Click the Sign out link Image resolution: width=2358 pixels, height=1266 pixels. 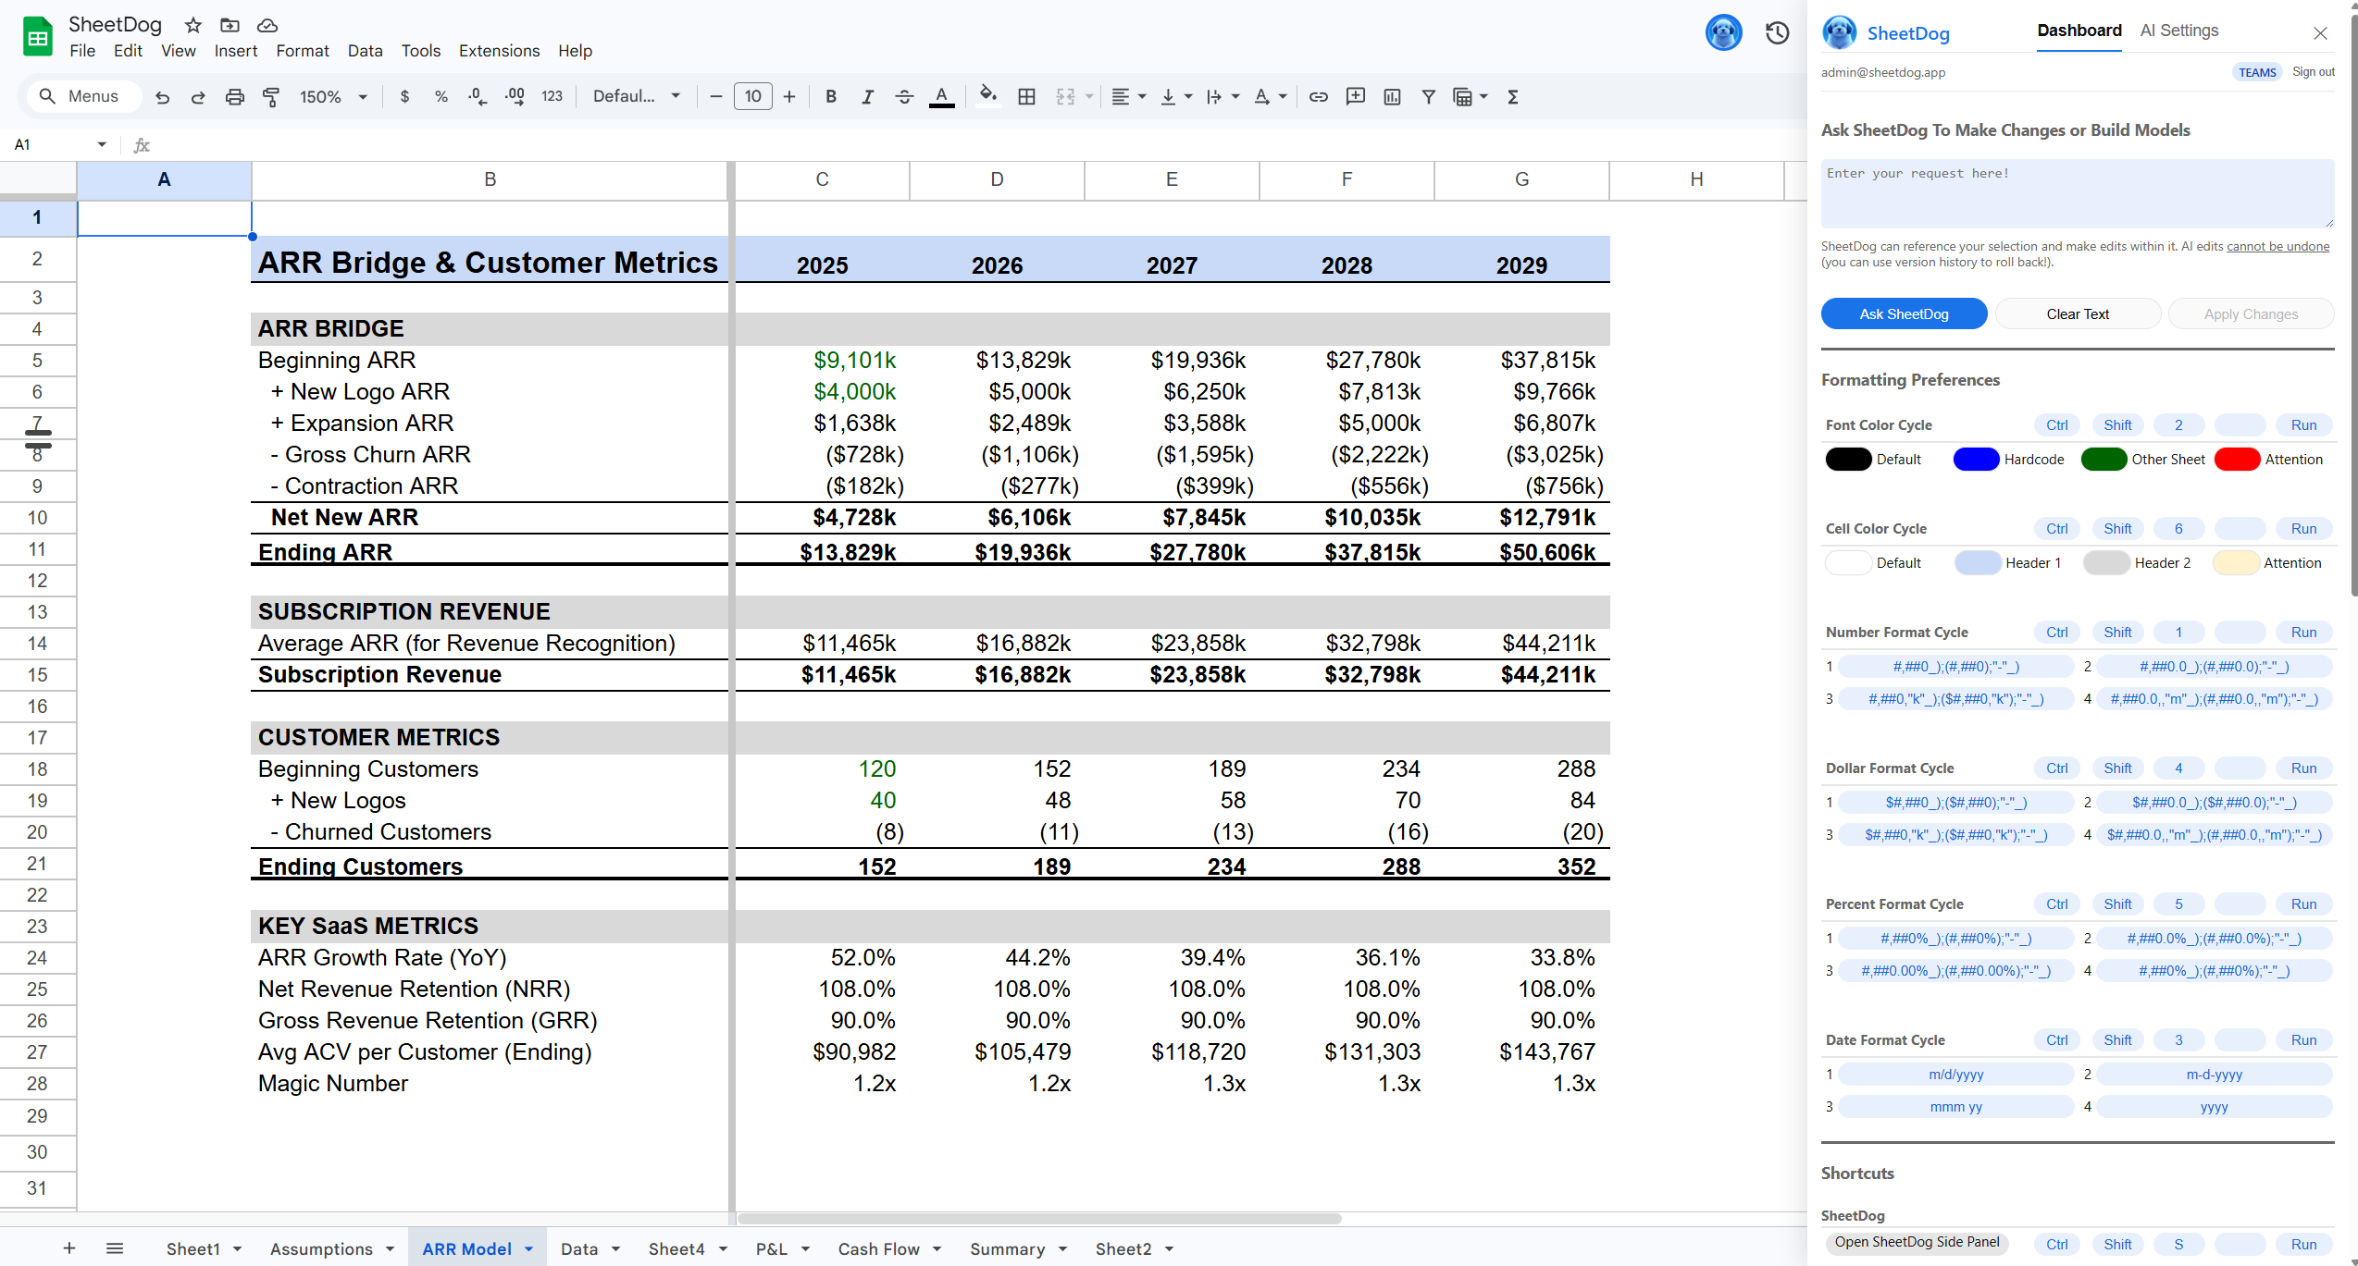pos(2313,72)
